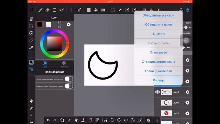The image size is (220, 124).
Task: Toggle auto-select nearest layer switch
Action: 69,79
